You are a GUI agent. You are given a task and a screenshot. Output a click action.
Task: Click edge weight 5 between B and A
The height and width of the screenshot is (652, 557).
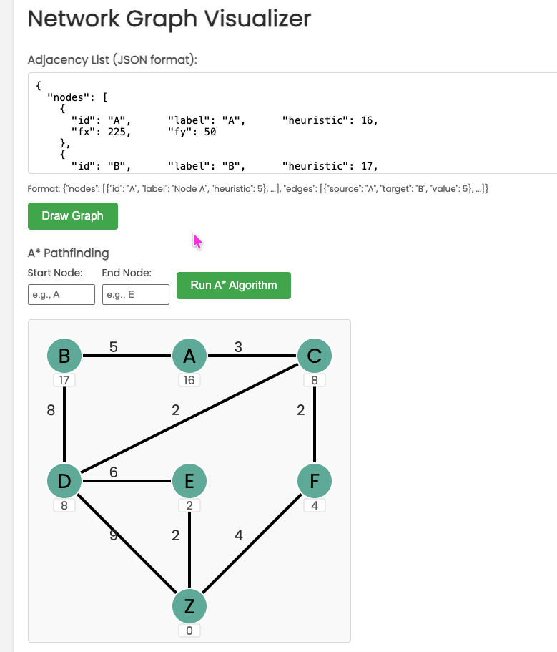pos(114,347)
